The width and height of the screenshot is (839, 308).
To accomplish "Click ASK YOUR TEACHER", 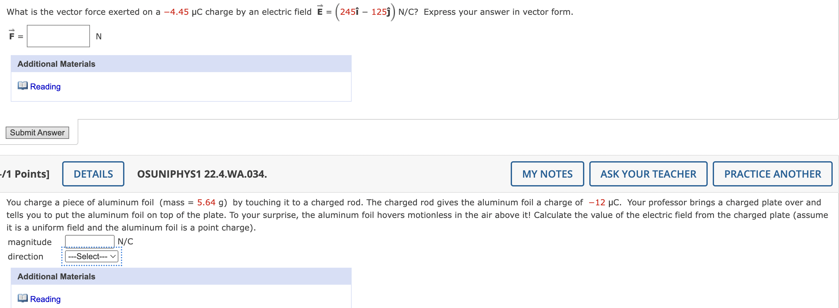I will point(648,174).
